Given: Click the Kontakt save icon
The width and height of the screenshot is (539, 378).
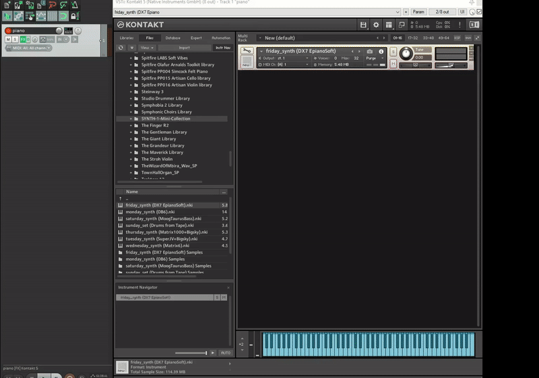Looking at the screenshot, I should tap(363, 25).
